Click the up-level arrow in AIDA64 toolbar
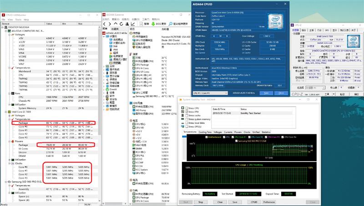Image resolution: width=364 pixels, height=206 pixels. click(x=116, y=24)
